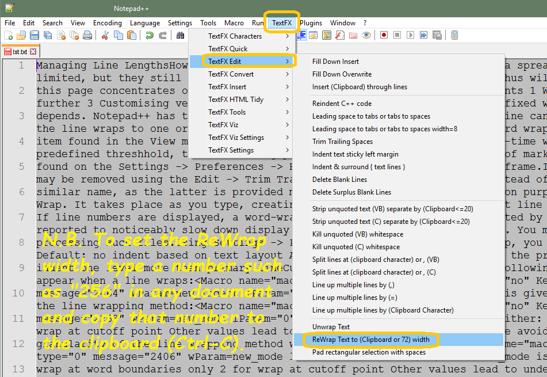Open the Encoding menu

click(108, 23)
